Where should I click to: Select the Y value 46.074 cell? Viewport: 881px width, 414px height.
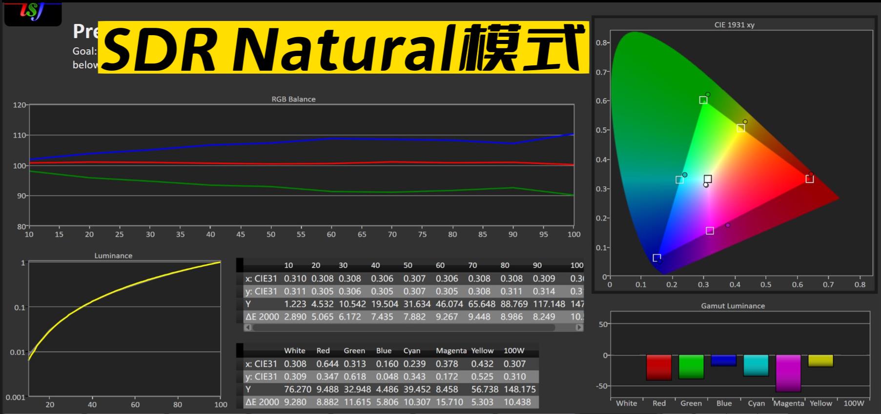click(450, 304)
